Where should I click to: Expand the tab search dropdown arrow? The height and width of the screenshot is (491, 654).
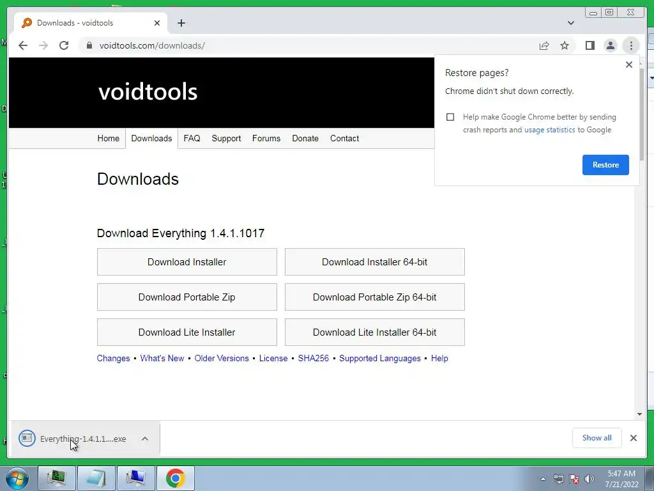click(x=570, y=23)
